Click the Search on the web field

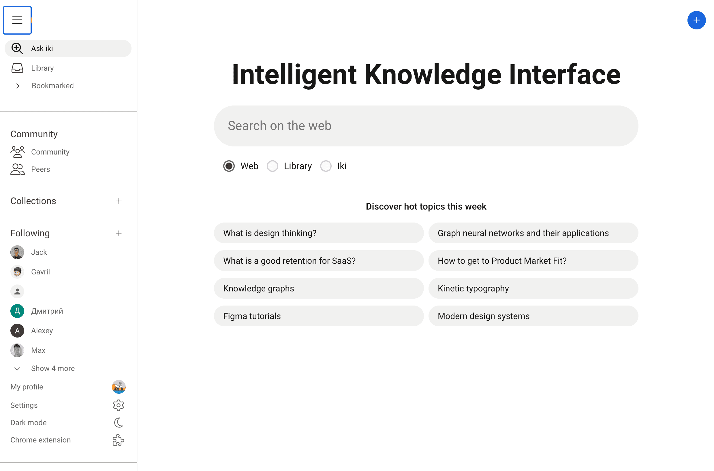(426, 126)
